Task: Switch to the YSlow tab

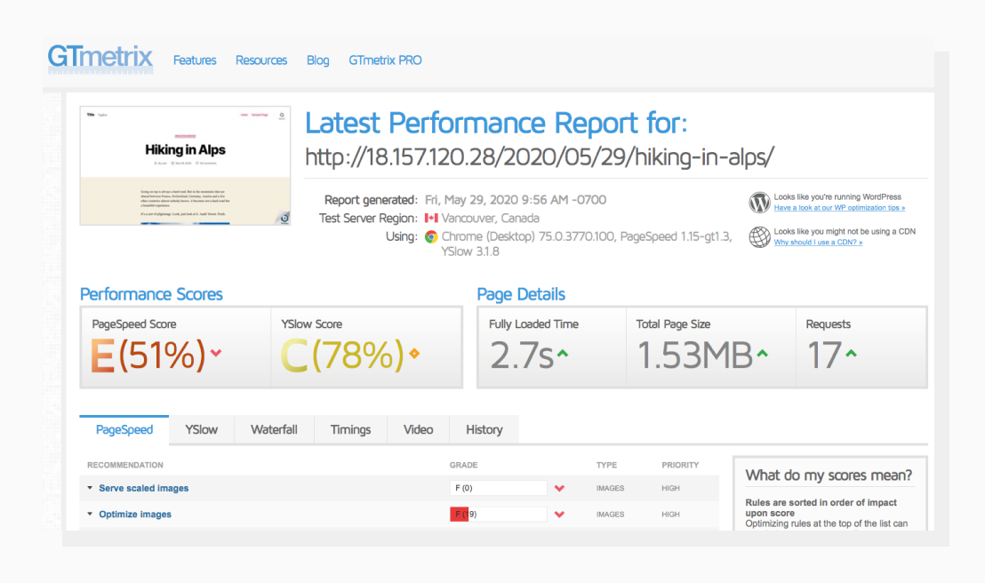Action: (x=201, y=429)
